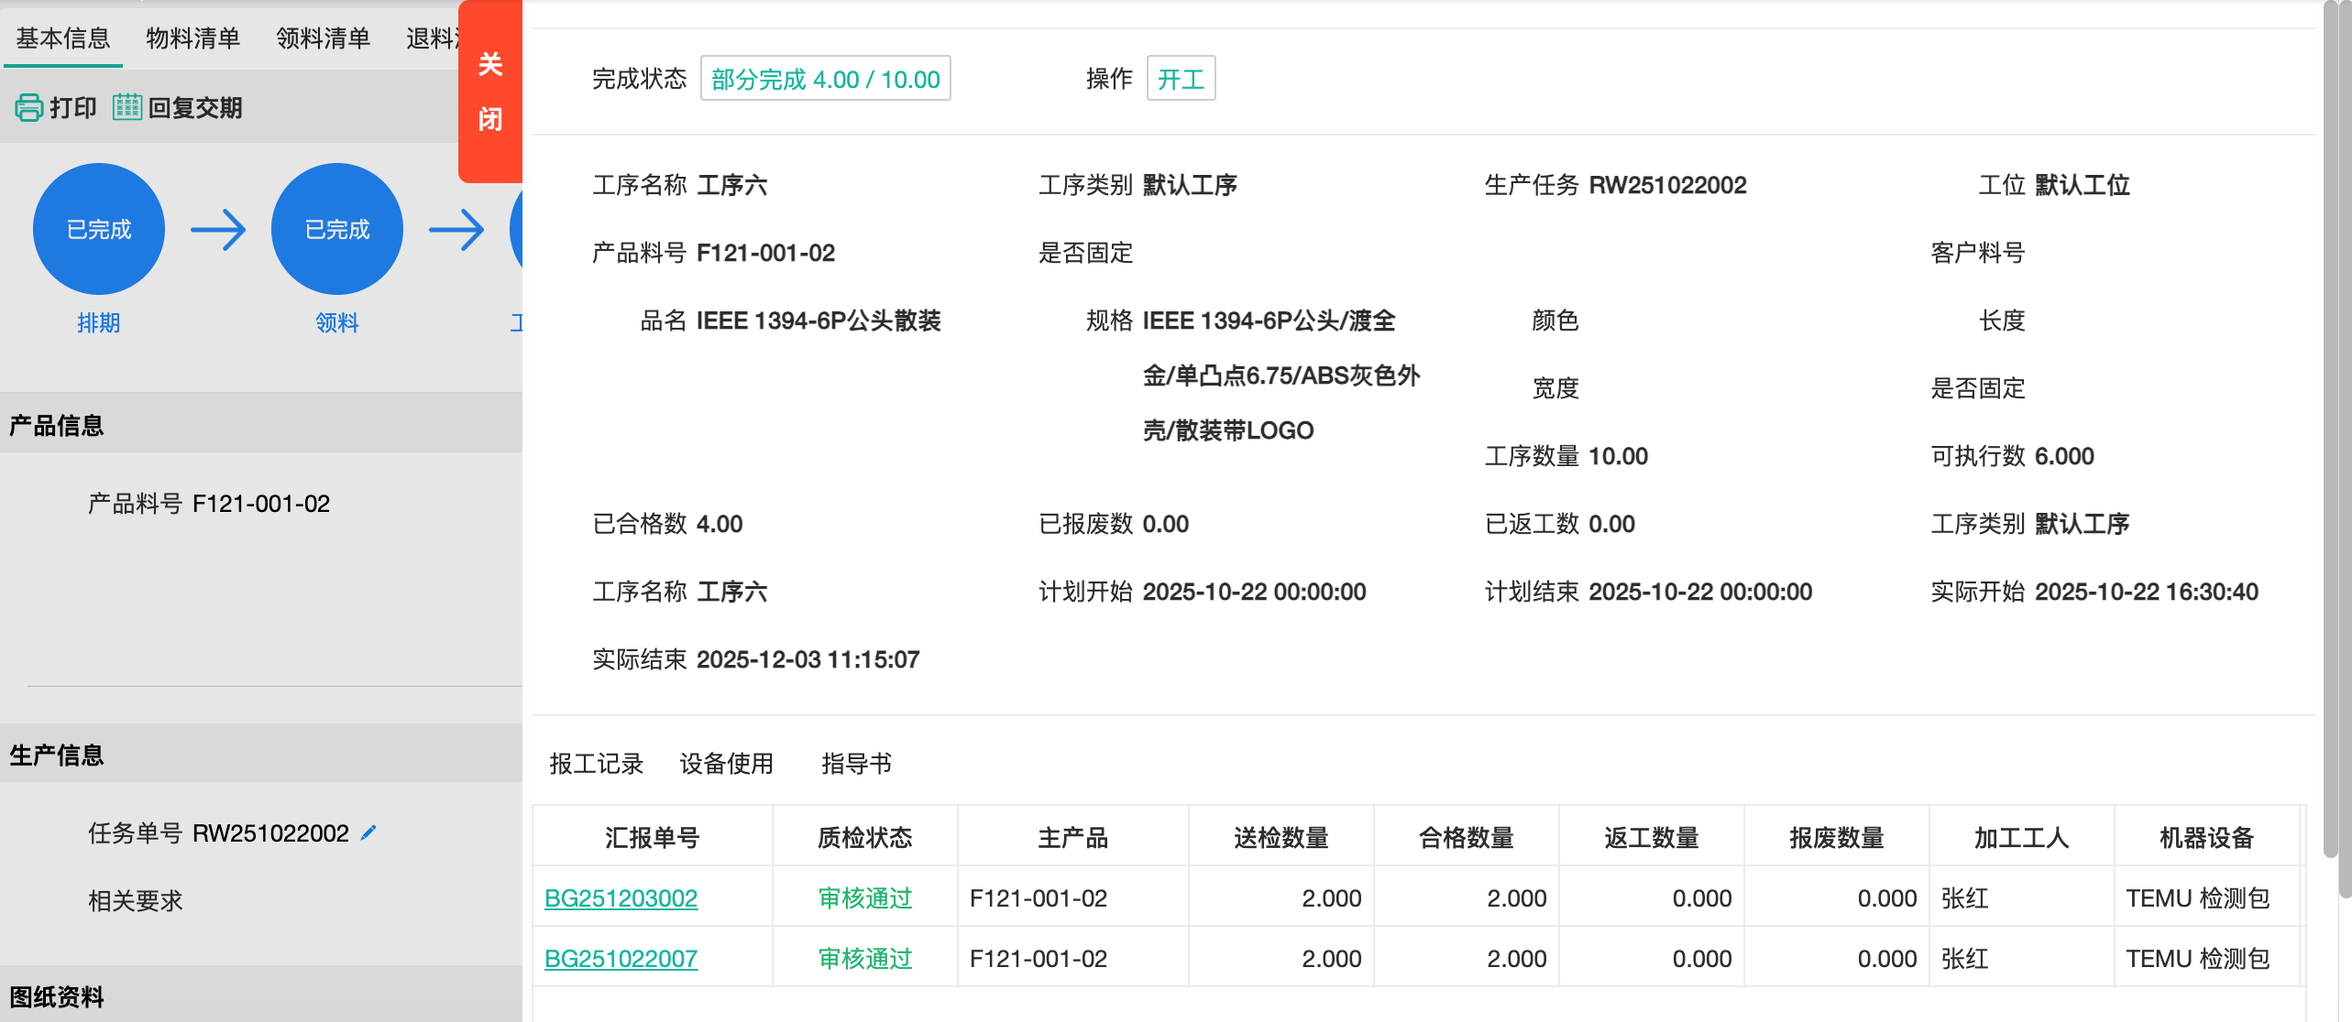This screenshot has height=1022, width=2352.
Task: Click the pencil edit icon beside RW251022002
Action: 368,832
